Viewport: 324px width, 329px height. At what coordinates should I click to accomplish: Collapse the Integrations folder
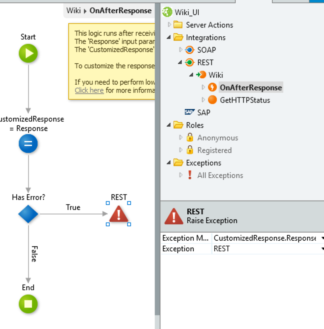169,37
